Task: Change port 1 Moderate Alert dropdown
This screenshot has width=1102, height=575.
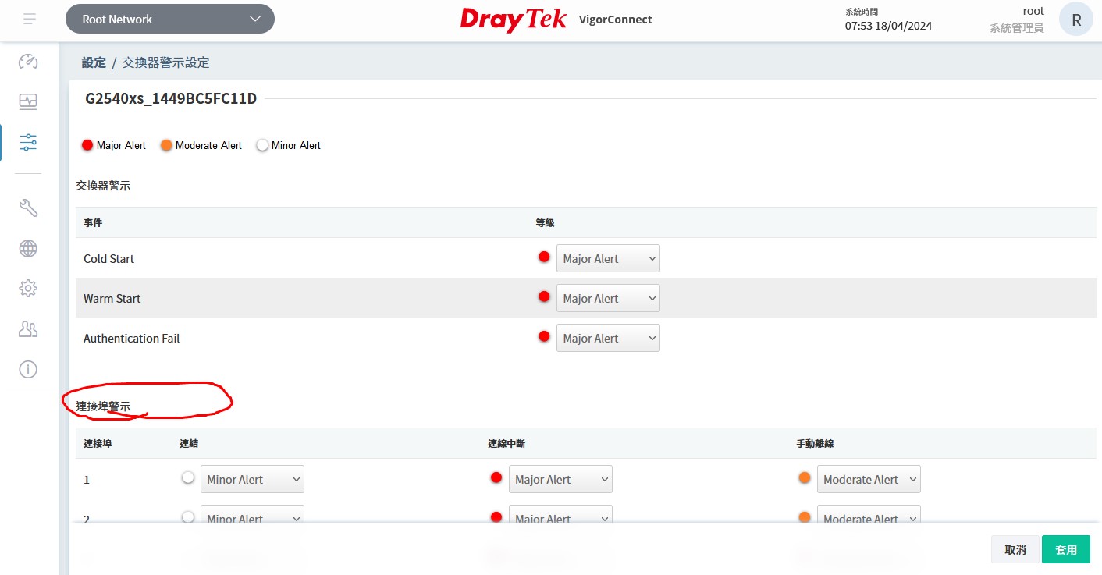Action: coord(868,480)
